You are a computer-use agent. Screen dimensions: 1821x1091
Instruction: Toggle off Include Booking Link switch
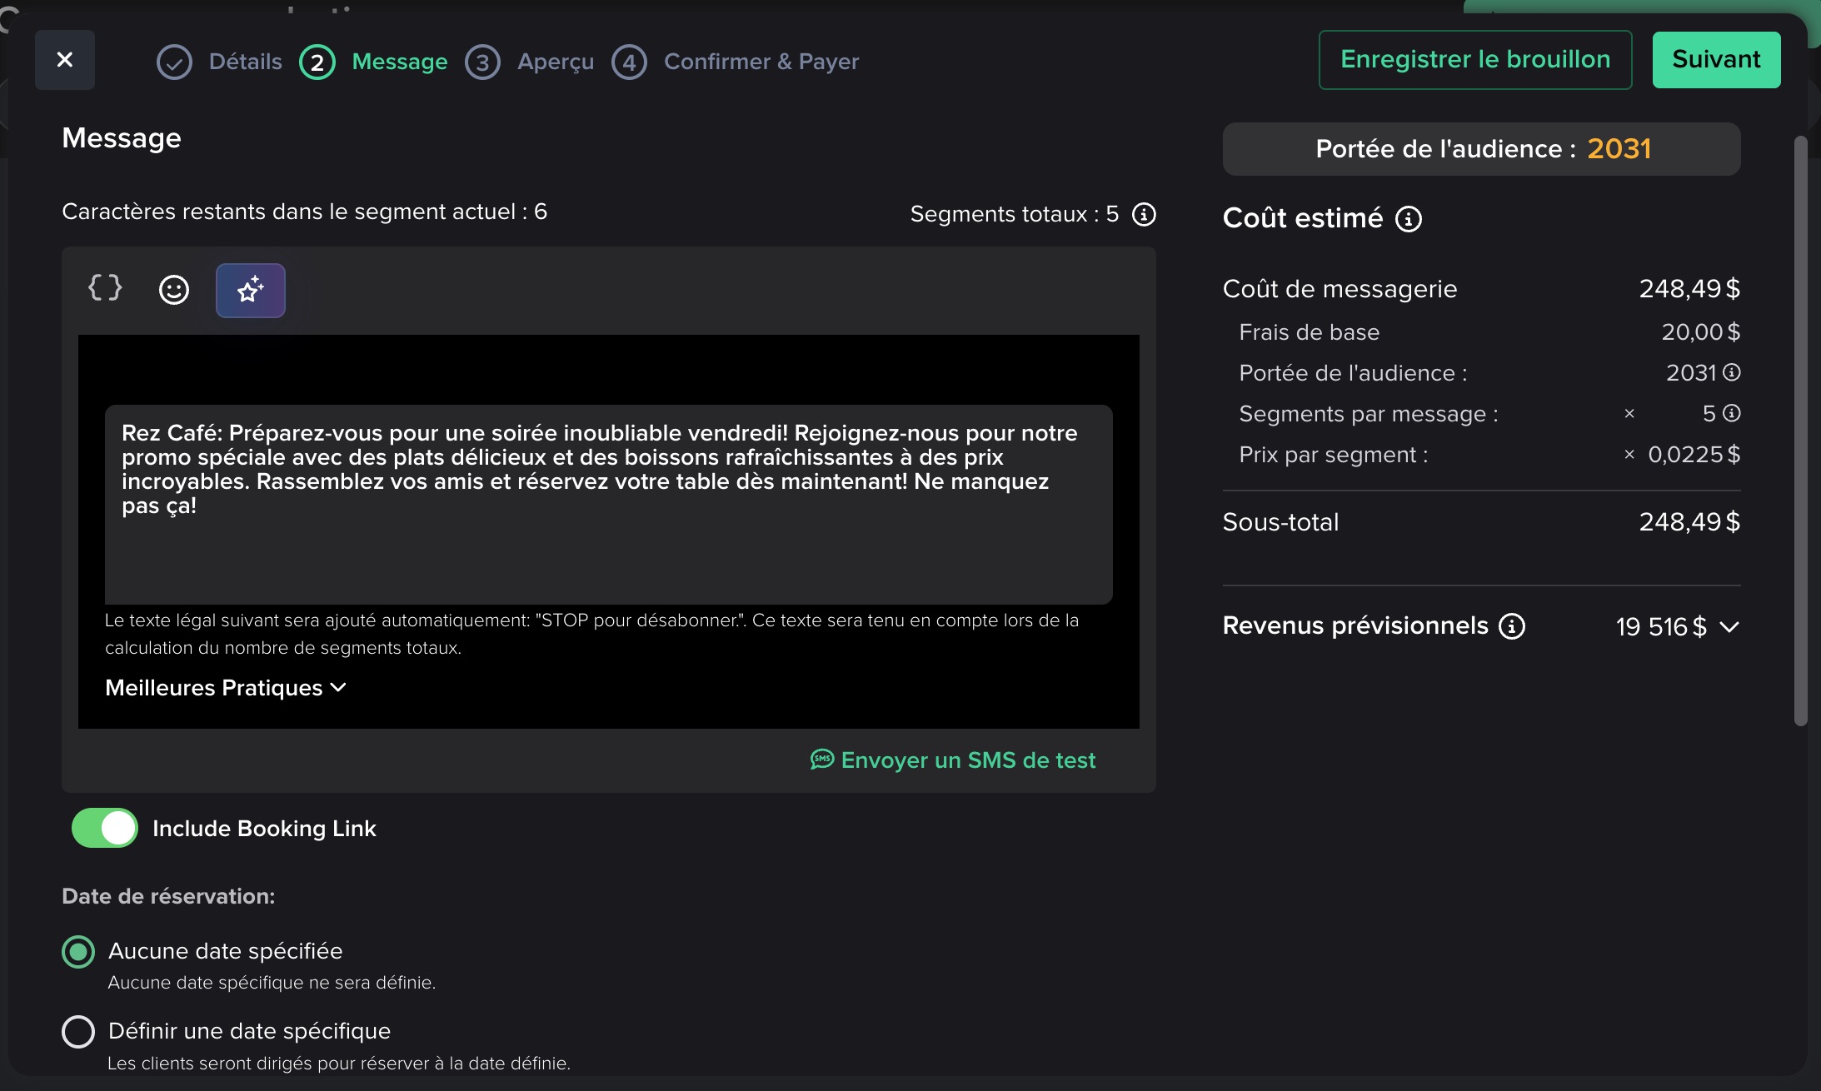click(x=105, y=828)
